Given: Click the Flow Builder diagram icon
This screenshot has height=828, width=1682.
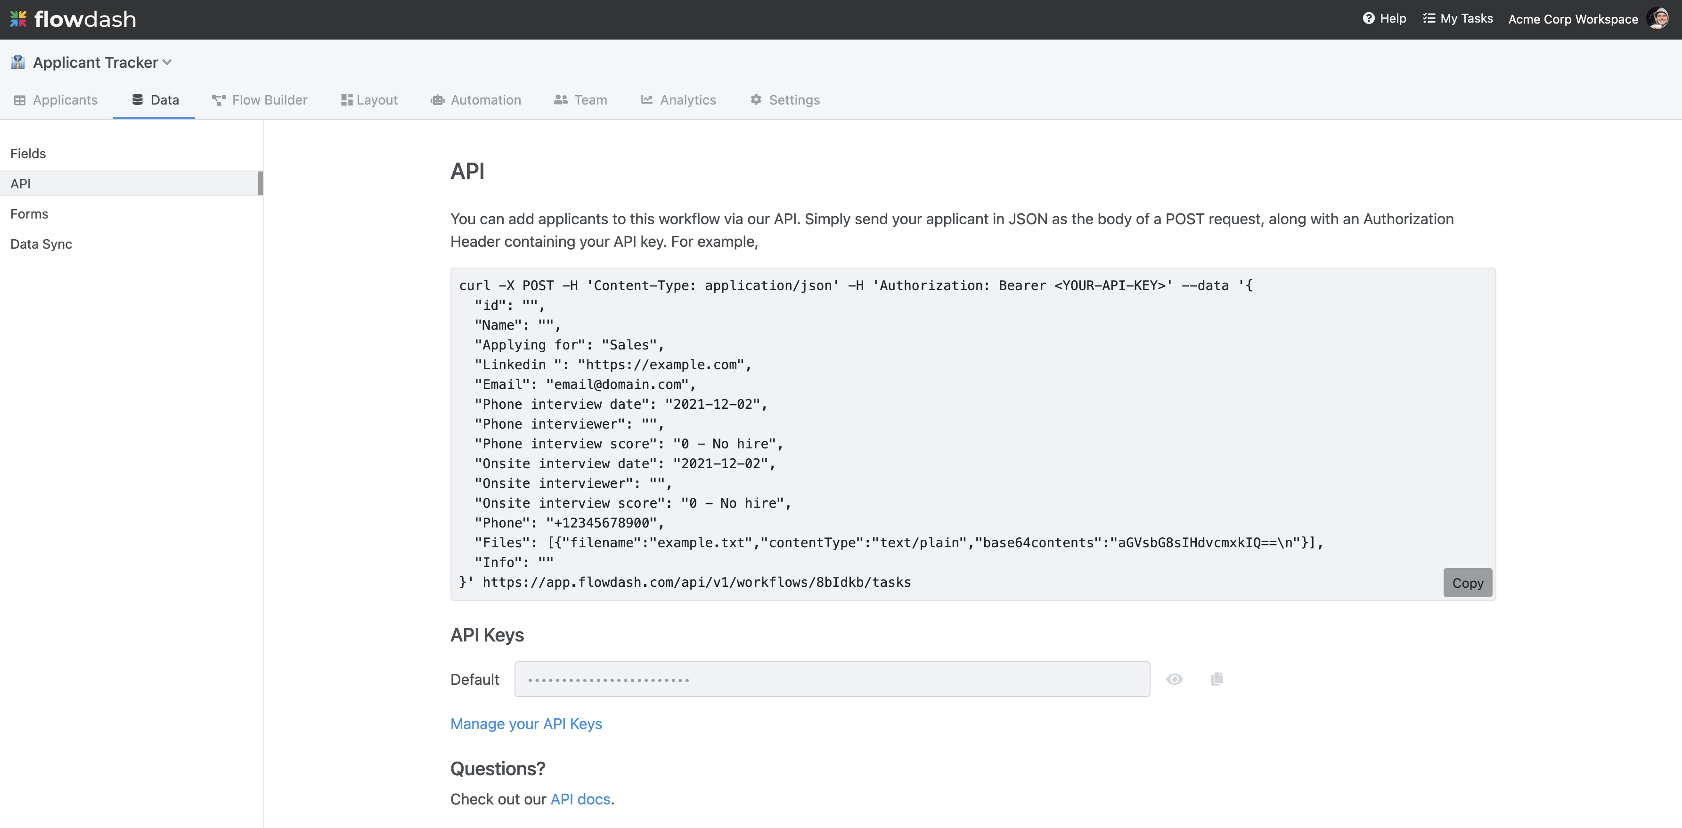Looking at the screenshot, I should (x=219, y=100).
